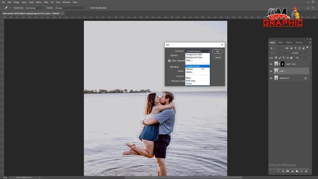Hide Background layer via eye icon
The image size is (318, 179).
[271, 78]
